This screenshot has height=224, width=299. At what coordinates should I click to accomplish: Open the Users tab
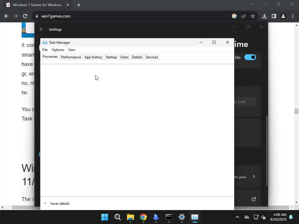(124, 57)
